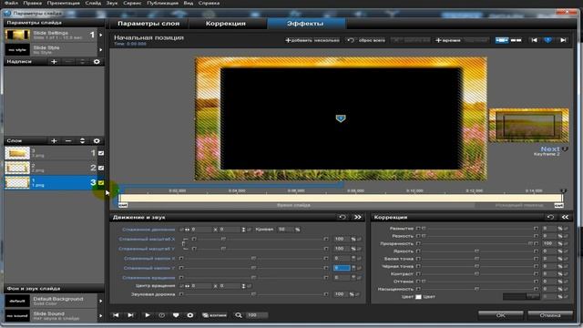Click the копия button in the bottom toolbar

tap(215, 315)
